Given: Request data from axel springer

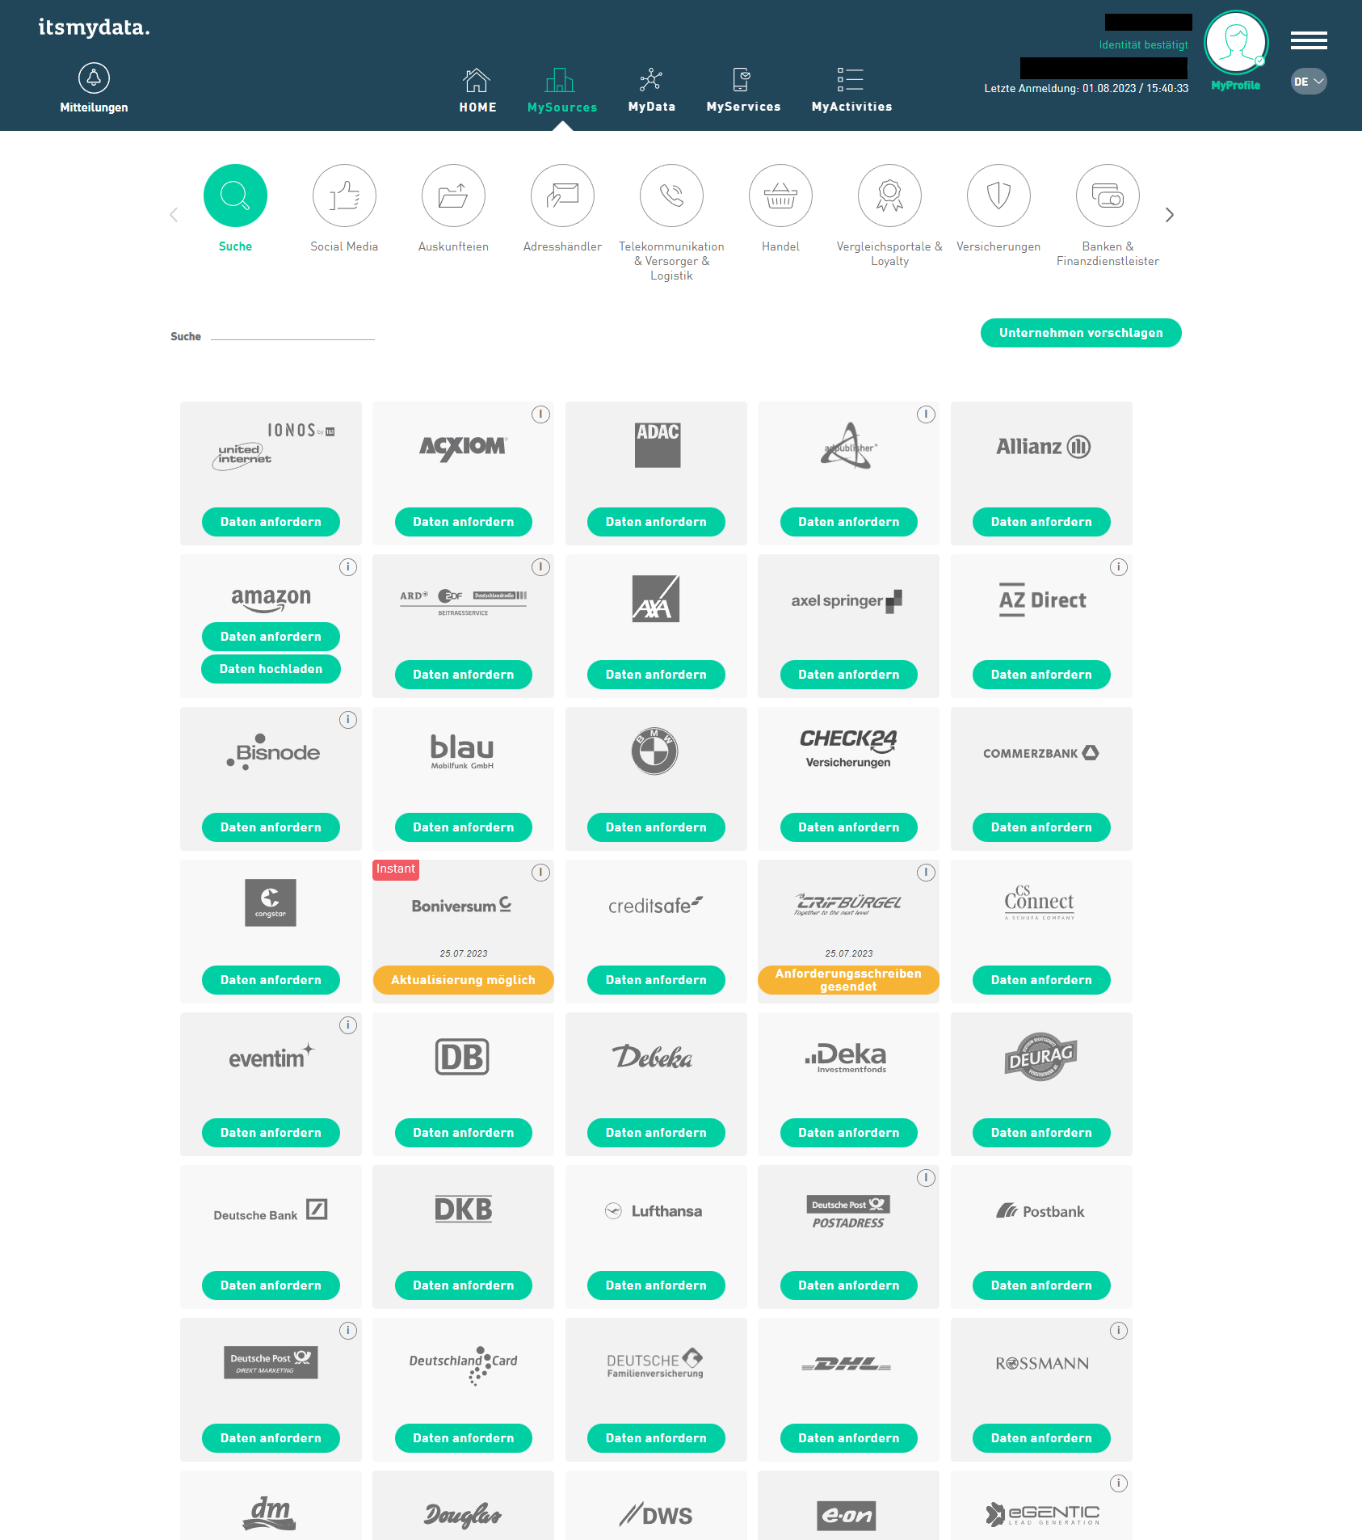Looking at the screenshot, I should click(x=849, y=675).
